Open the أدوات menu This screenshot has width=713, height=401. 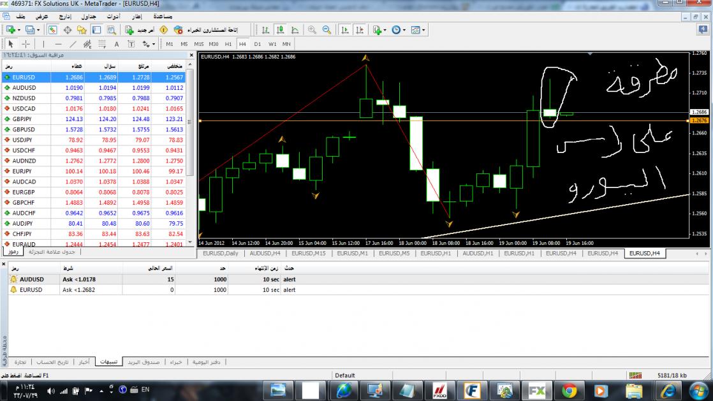[x=114, y=17]
